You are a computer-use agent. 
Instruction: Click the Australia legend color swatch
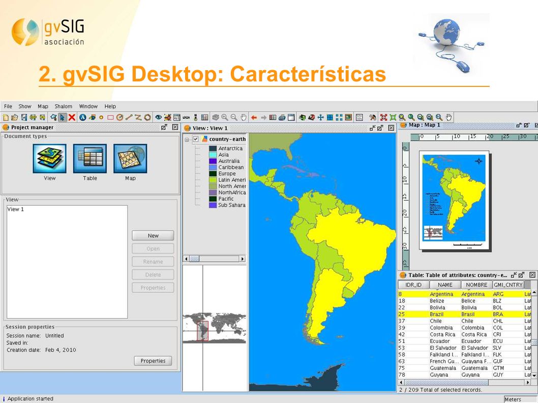pyautogui.click(x=213, y=161)
